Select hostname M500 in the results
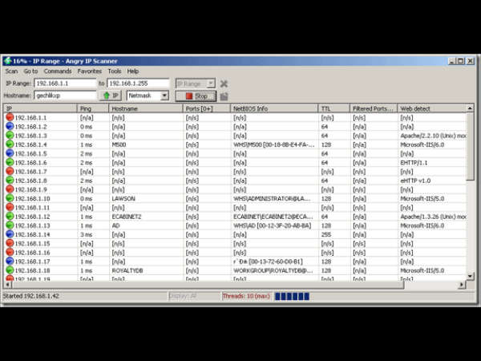This screenshot has height=361, width=481. (x=119, y=144)
